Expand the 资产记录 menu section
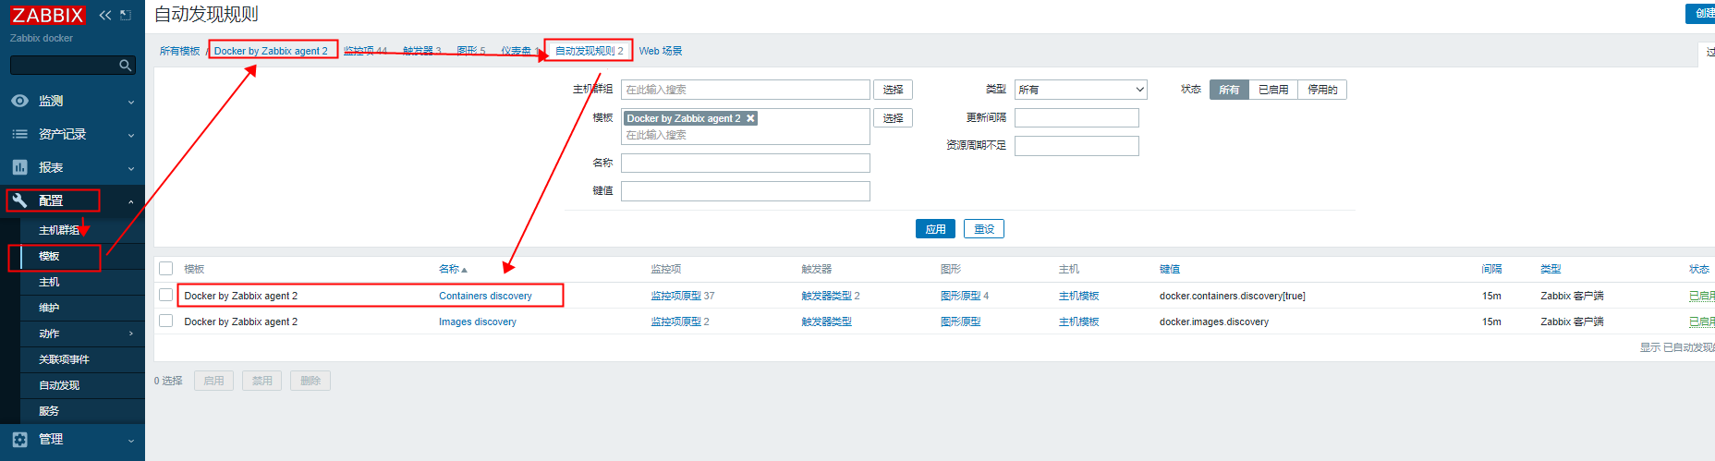The width and height of the screenshot is (1715, 461). [130, 135]
